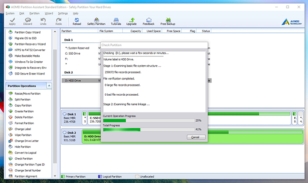Screen dimensions: 308x183
Task: Open NTFS to FAT32 Converter
Action: tap(27, 50)
